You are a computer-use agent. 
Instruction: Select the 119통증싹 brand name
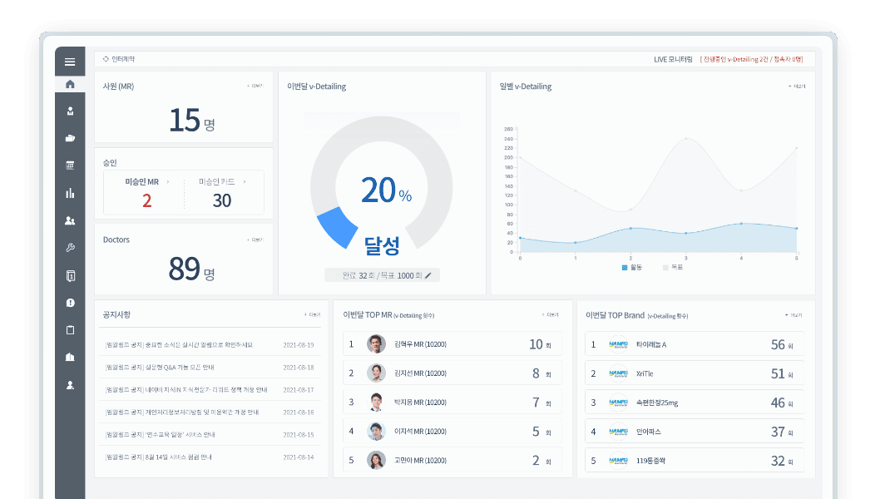pyautogui.click(x=651, y=461)
